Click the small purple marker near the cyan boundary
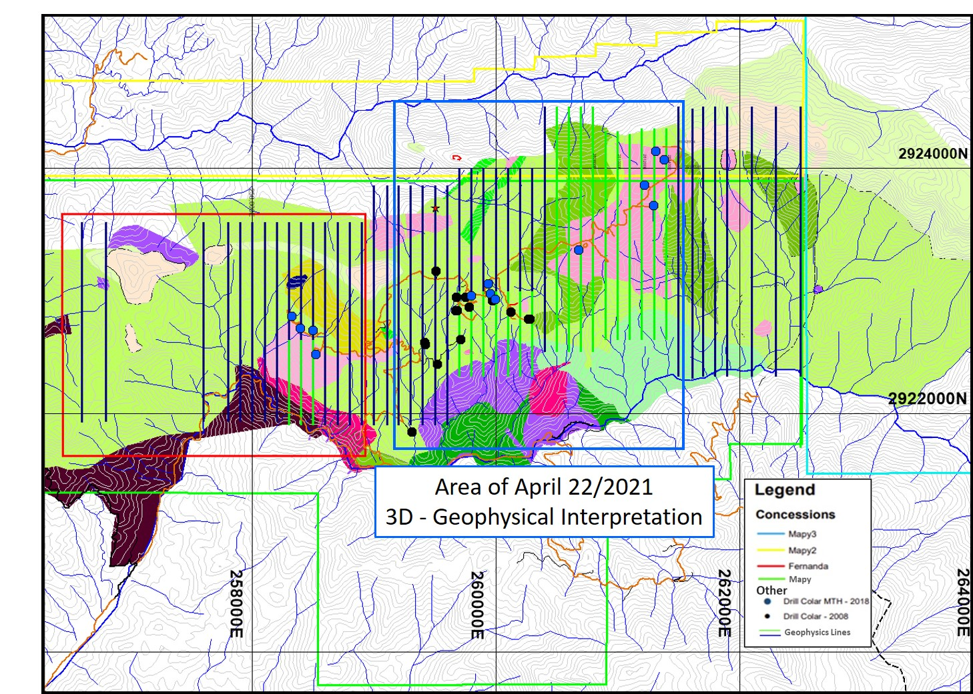Image resolution: width=973 pixels, height=694 pixels. [818, 289]
